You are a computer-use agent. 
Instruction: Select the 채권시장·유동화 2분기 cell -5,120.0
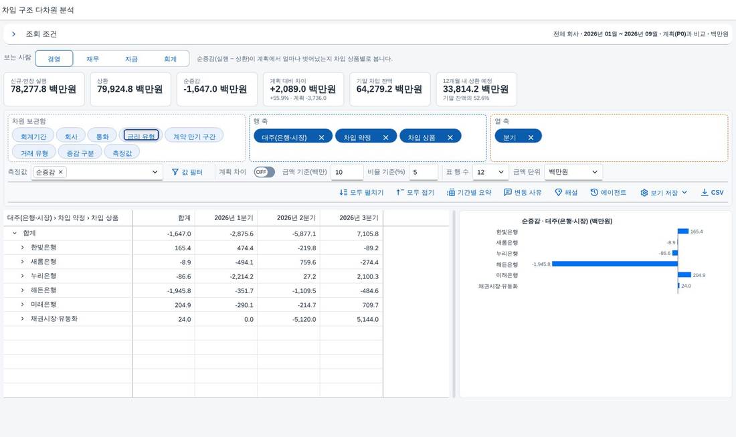point(288,319)
